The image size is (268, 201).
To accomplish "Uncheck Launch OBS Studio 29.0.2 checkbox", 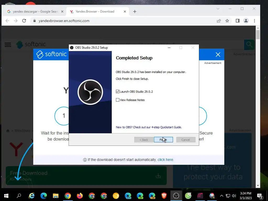I will 118,91.
